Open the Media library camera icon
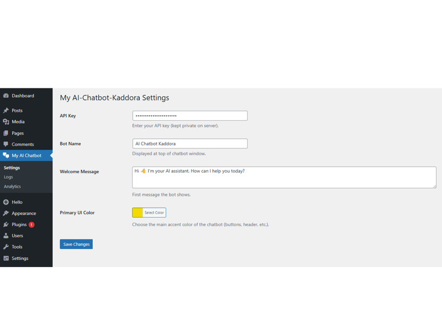 click(6, 121)
